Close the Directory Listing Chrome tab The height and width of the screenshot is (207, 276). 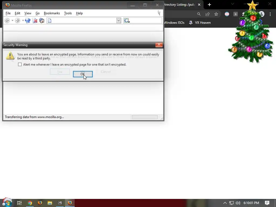coord(199,5)
